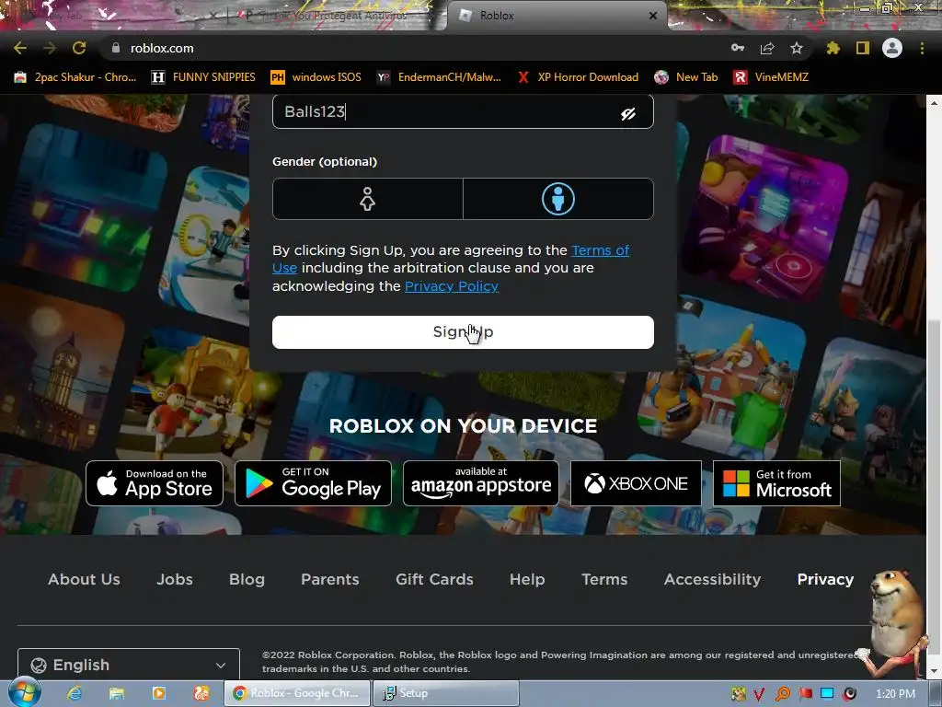Screen dimensions: 942x707
Task: Select the male gender option
Action: pos(558,199)
